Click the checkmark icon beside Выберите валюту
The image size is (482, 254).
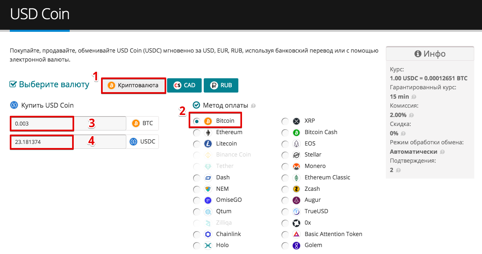(13, 84)
